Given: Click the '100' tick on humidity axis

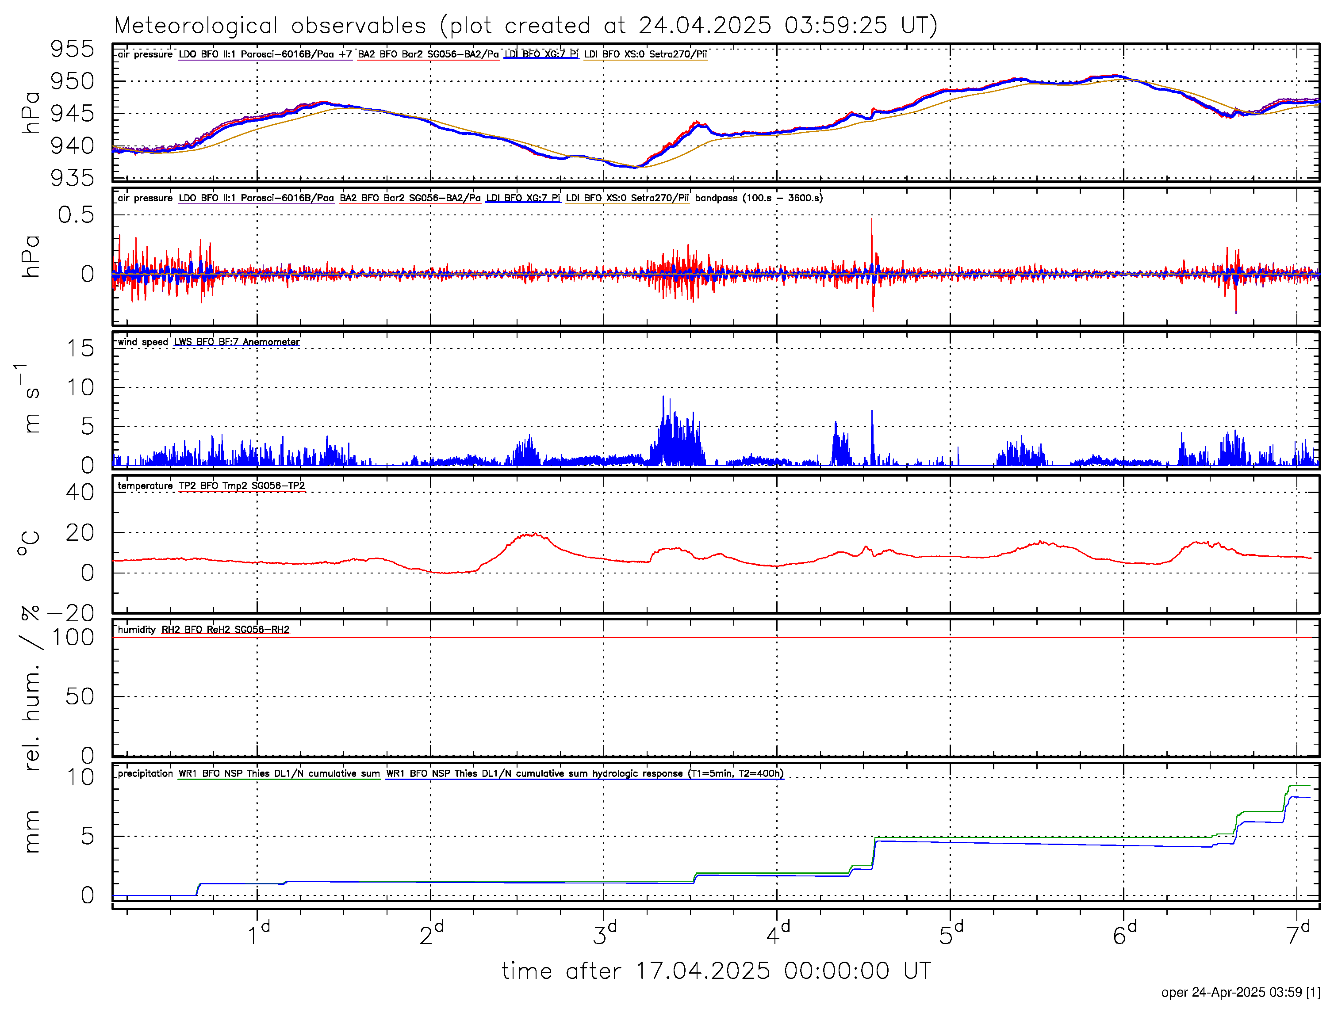Looking at the screenshot, I should (73, 637).
